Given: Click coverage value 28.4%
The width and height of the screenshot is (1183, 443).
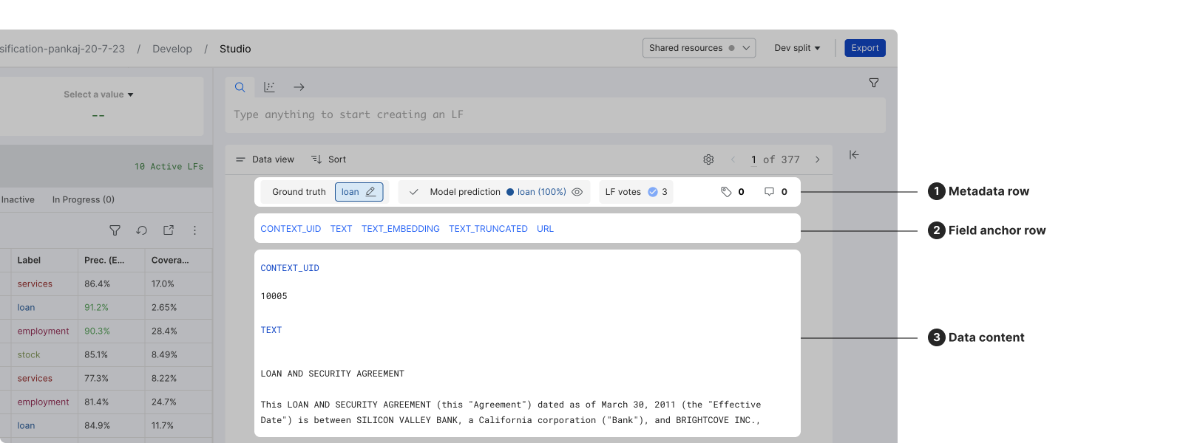Looking at the screenshot, I should tap(164, 331).
